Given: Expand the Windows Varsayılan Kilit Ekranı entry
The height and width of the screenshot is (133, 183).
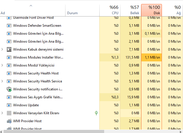Looking at the screenshot, I should click(x=3, y=113).
